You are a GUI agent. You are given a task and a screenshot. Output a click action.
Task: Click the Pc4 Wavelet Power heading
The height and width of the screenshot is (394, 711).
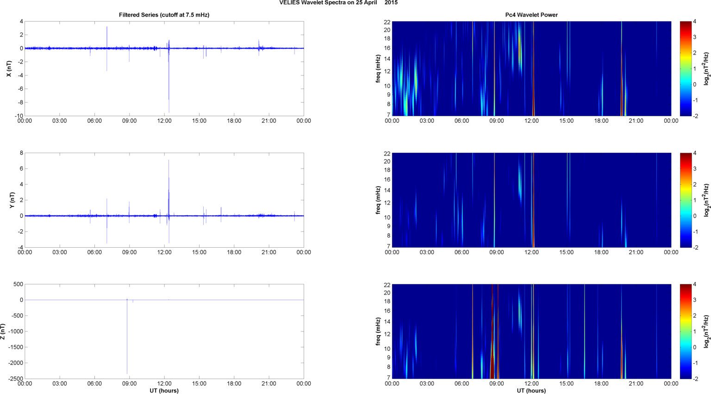(531, 15)
